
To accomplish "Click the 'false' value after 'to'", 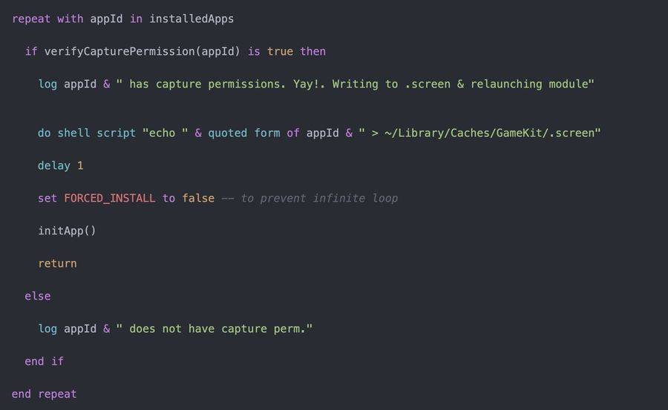I will (x=198, y=198).
